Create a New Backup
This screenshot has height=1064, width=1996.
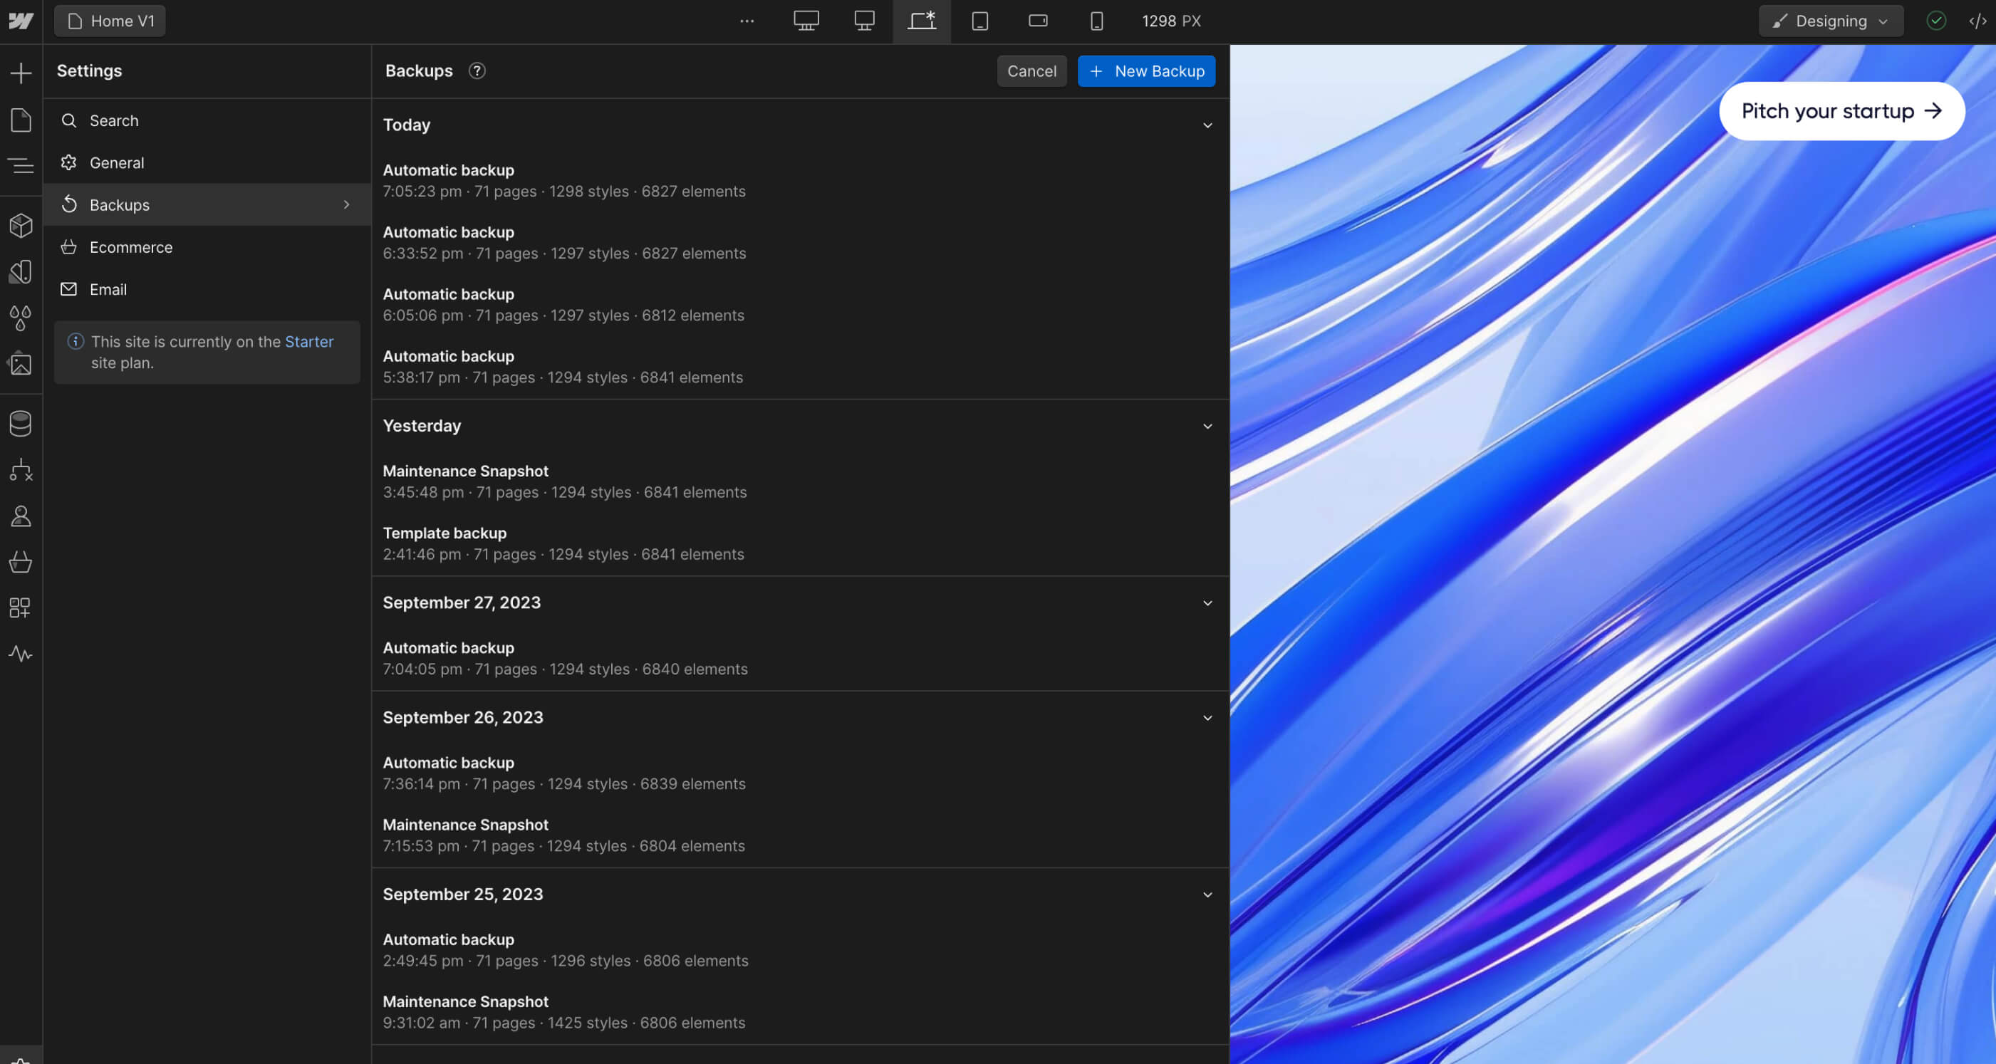1146,71
